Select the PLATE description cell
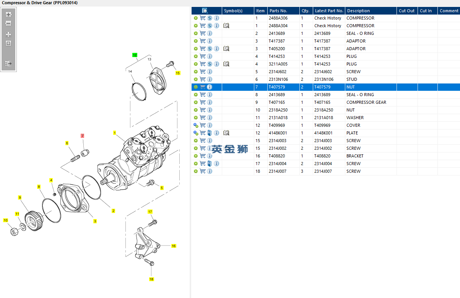Screen dimensions: 460x298 [371, 133]
